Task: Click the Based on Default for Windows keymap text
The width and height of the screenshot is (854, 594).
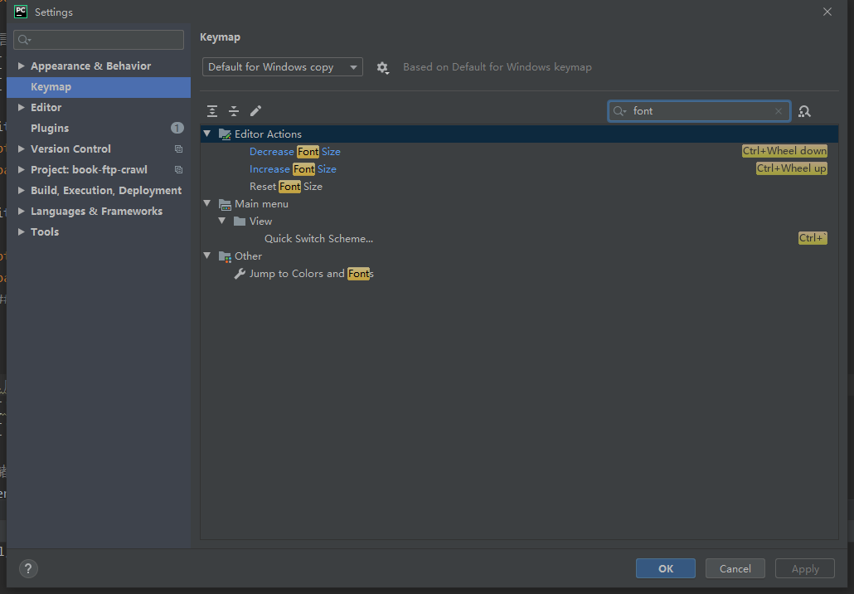Action: (497, 67)
